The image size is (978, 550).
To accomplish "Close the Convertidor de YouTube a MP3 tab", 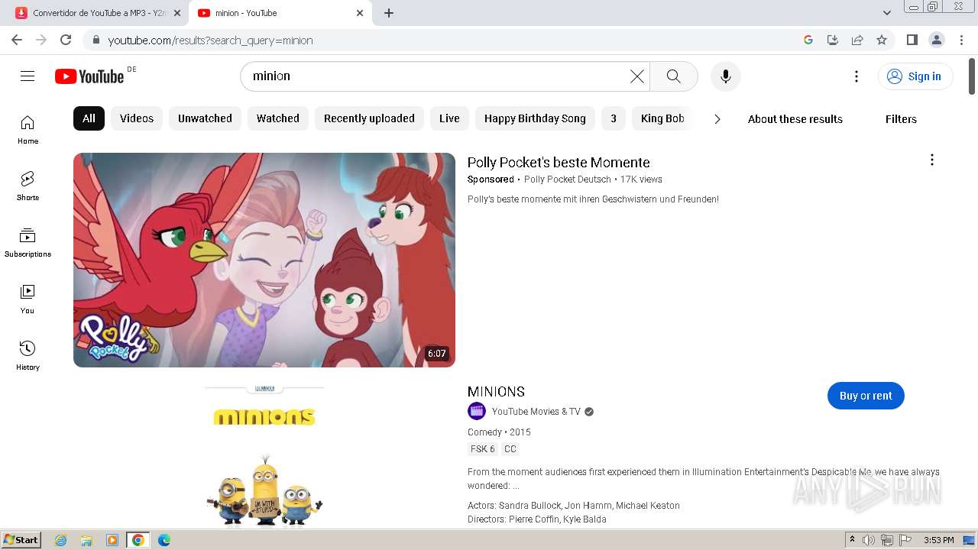I will point(177,13).
